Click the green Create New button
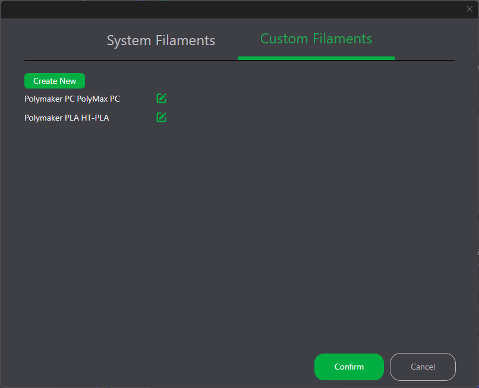 point(55,81)
